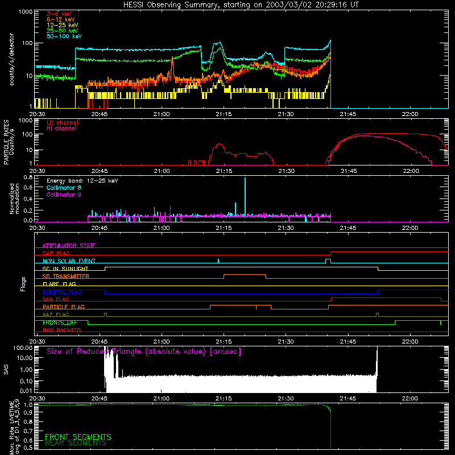Click the 0.9 tick on livetime axis
Screen dimensions: 455x455
28,413
